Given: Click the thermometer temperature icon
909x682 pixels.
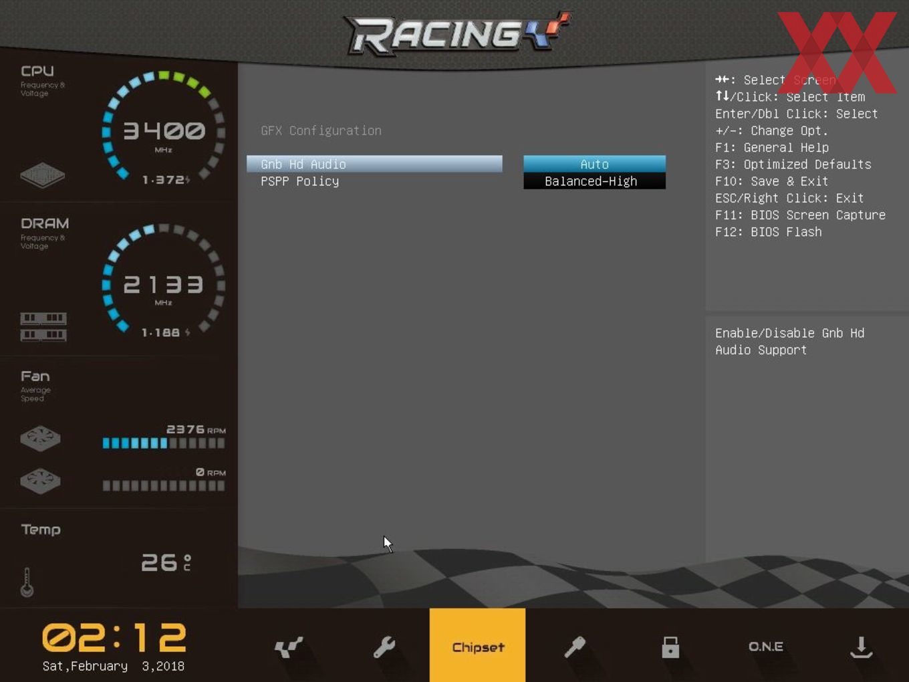Looking at the screenshot, I should tap(27, 582).
